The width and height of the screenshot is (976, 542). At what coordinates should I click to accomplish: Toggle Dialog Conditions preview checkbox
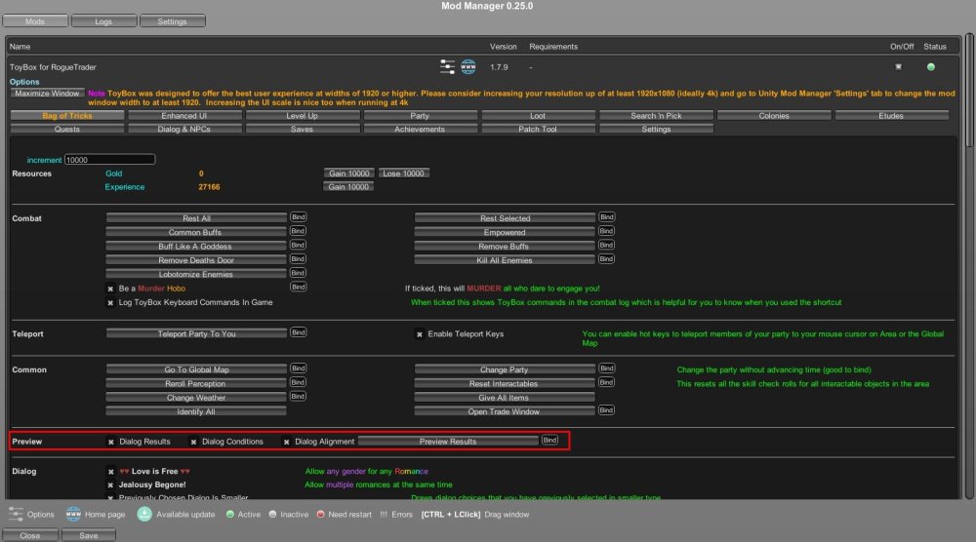[193, 442]
